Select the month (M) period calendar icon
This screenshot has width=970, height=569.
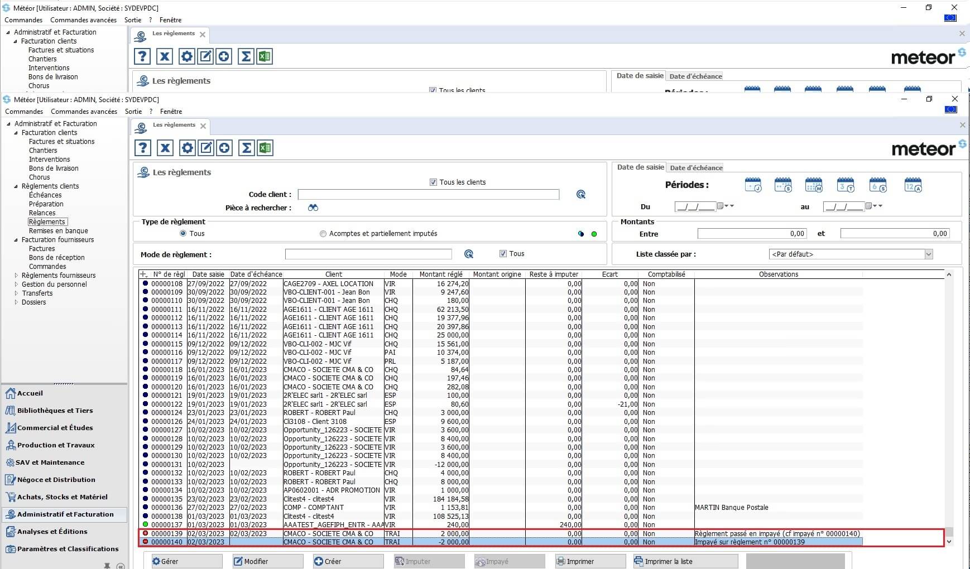click(x=814, y=185)
